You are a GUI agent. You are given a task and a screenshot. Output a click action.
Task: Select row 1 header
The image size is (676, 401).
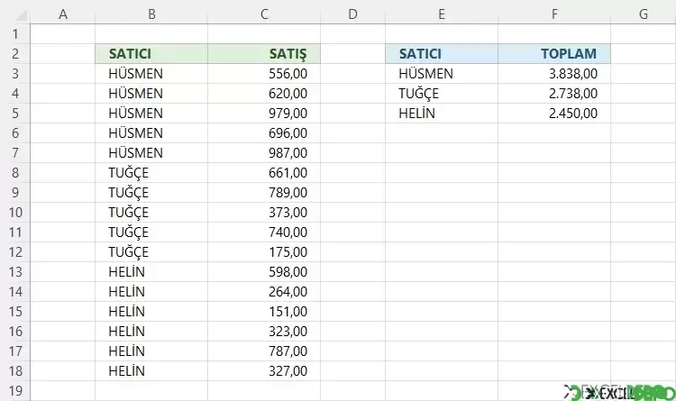[15, 34]
